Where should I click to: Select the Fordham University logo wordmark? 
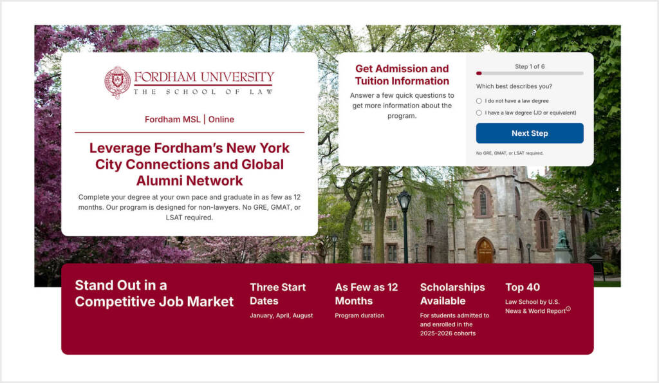pos(204,77)
